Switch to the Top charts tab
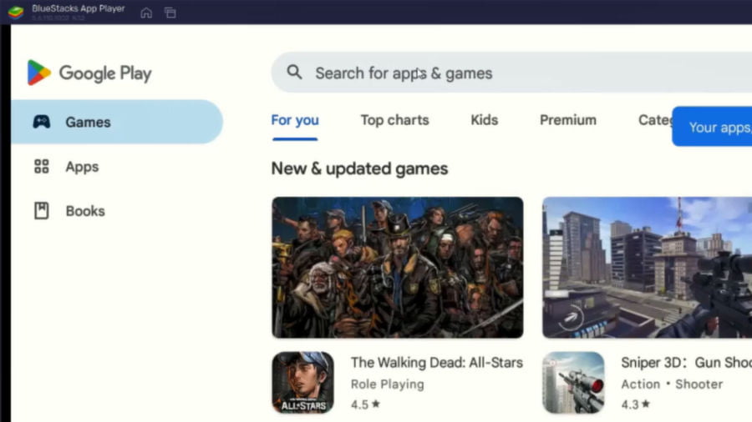 click(394, 120)
